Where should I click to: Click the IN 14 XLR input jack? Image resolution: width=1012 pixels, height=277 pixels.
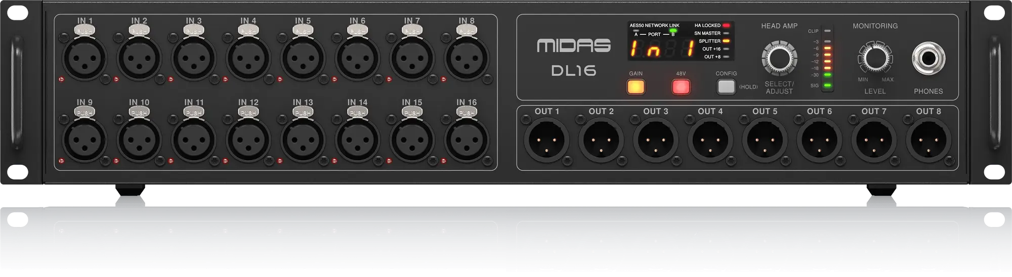tap(358, 140)
